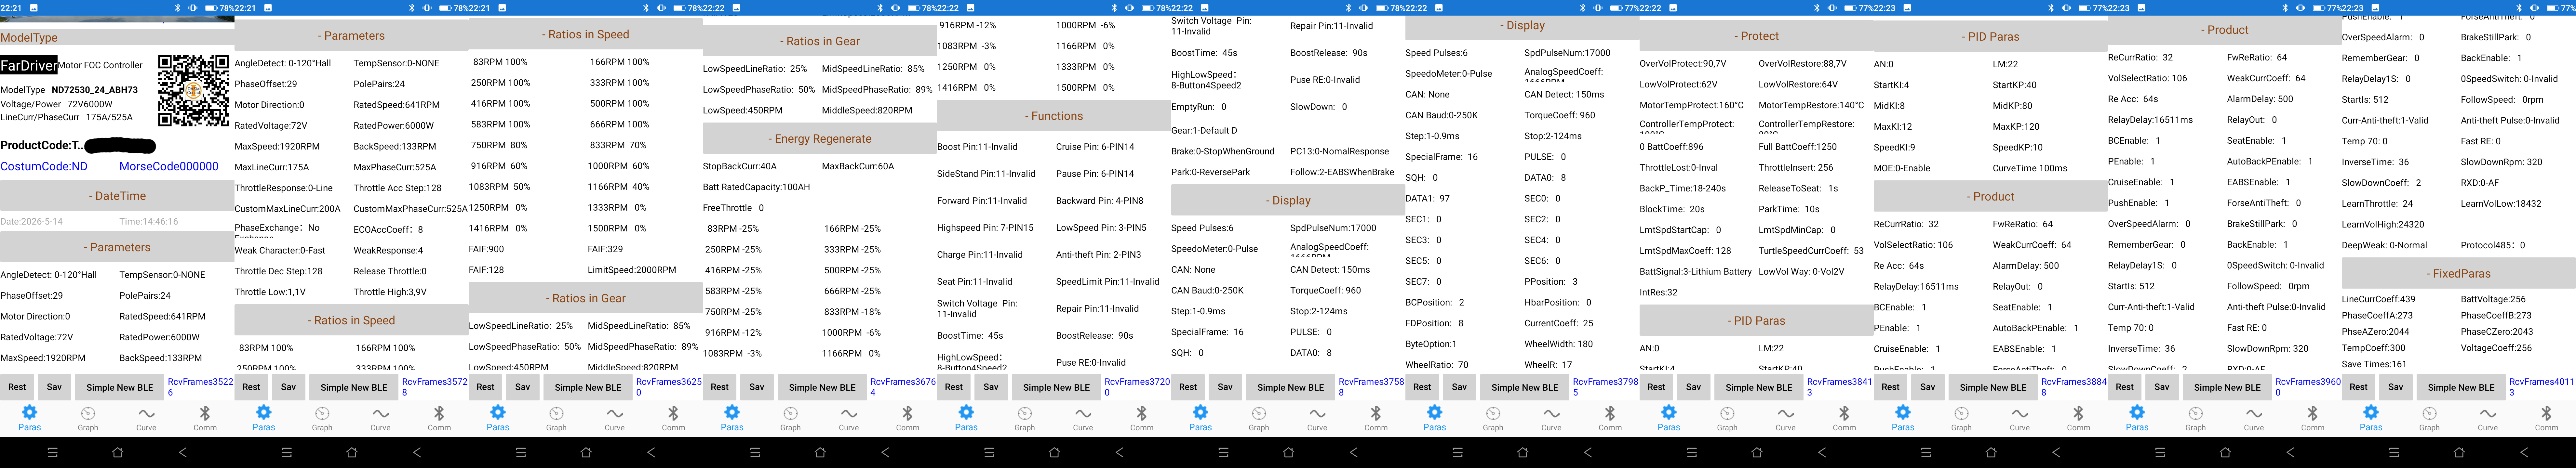The image size is (2576, 468).
Task: Open the Graph icon on the RcvFrames36250 screen
Action: (x=556, y=413)
